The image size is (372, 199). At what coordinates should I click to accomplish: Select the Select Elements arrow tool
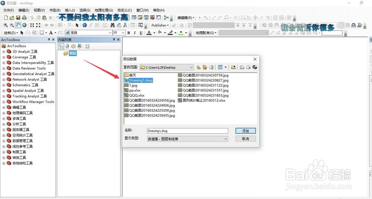(77, 25)
